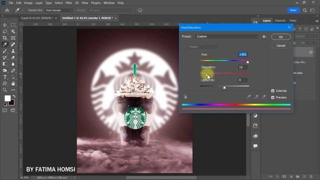Select the Move tool
Viewport: 320px width, 180px height.
pyautogui.click(x=4, y=25)
